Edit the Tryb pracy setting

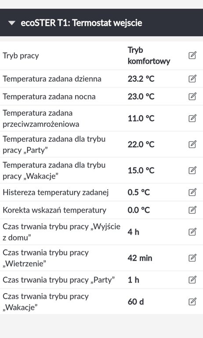point(192,55)
